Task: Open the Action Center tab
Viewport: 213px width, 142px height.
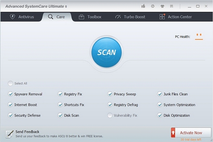Action: [175, 17]
